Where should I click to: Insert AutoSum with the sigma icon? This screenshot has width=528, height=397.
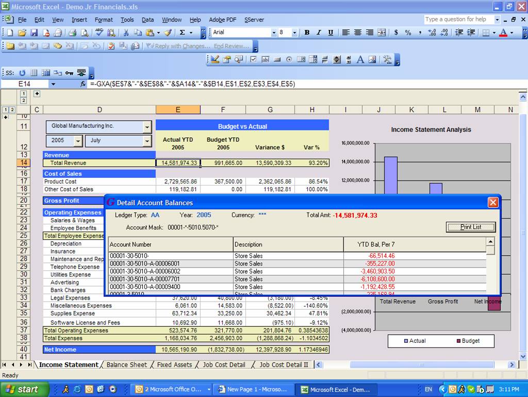(x=182, y=32)
